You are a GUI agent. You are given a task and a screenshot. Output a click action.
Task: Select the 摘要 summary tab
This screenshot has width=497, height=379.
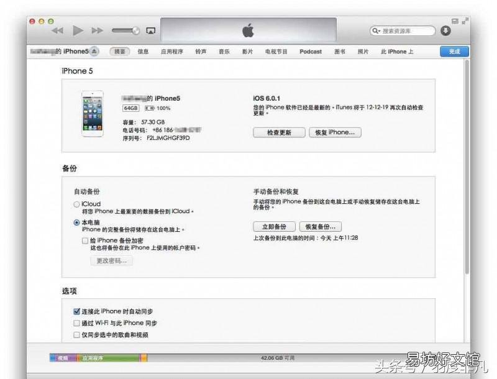tap(120, 52)
